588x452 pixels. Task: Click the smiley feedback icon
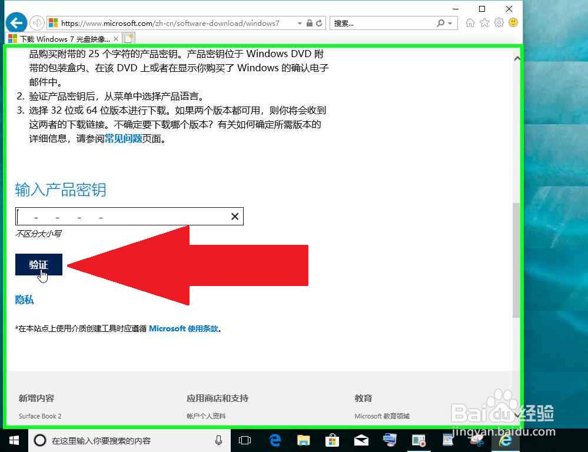(513, 22)
